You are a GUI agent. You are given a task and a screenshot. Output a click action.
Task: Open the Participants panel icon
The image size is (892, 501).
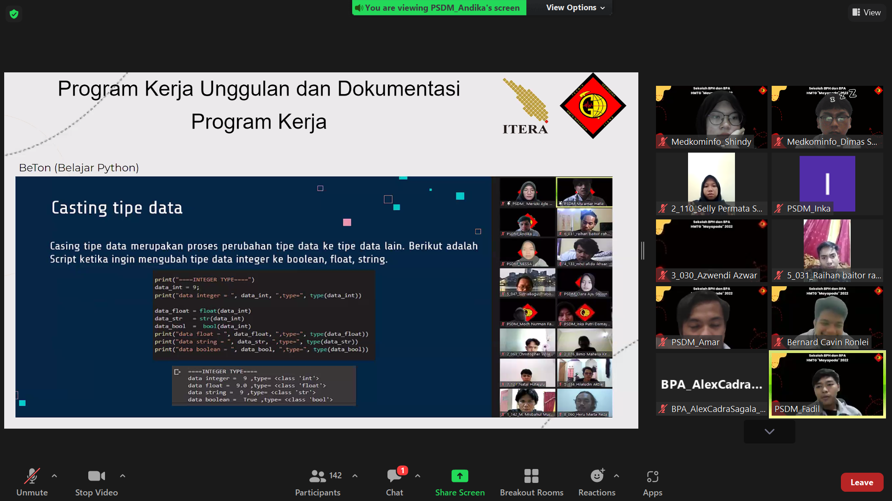click(318, 476)
